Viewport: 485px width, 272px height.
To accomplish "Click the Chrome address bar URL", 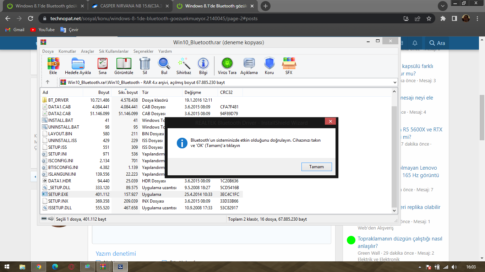I will point(153,18).
